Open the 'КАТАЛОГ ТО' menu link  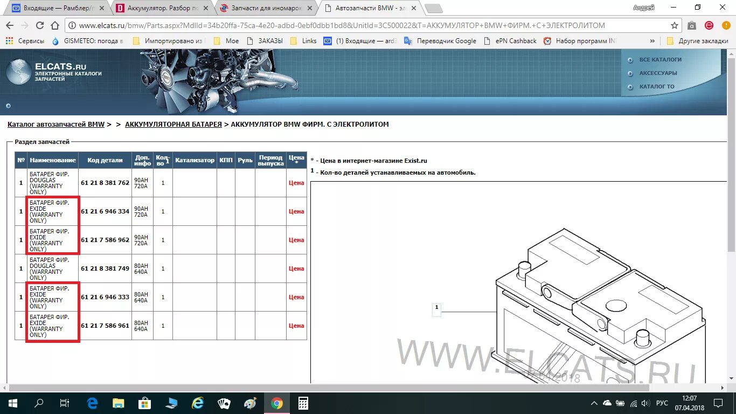(656, 87)
